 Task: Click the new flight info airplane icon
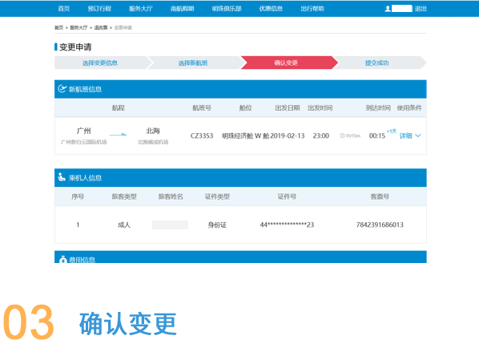(x=62, y=89)
